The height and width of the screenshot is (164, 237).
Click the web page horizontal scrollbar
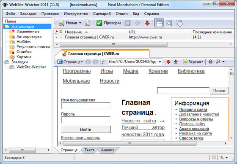[x=130, y=143]
